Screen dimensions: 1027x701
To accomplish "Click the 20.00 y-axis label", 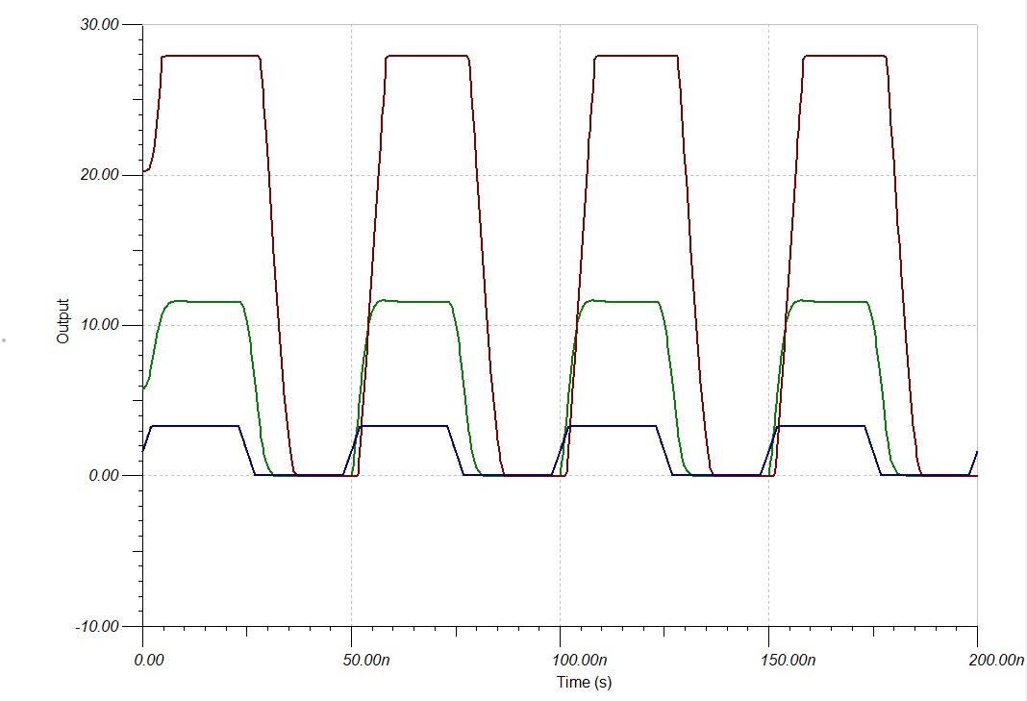I will (100, 175).
